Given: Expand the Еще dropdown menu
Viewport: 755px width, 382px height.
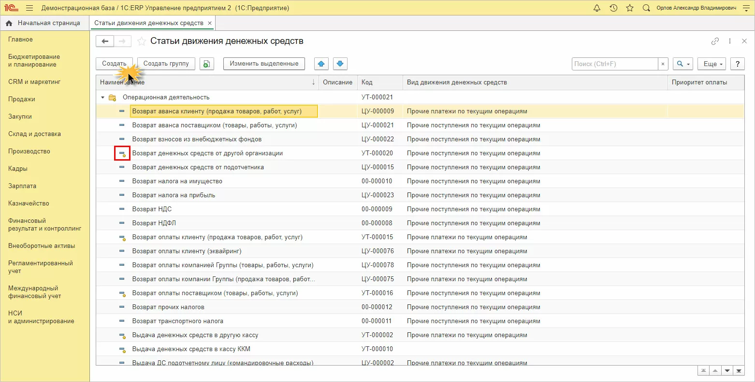Looking at the screenshot, I should 712,64.
